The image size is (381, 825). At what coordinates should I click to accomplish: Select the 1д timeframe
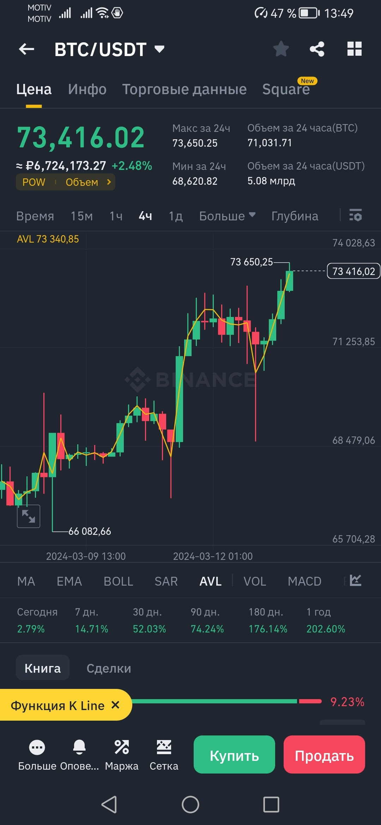(176, 216)
